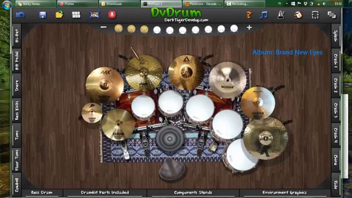Screen dimensions: 352x198
Task: Select the second white drum slot
Action: (x=170, y=30)
